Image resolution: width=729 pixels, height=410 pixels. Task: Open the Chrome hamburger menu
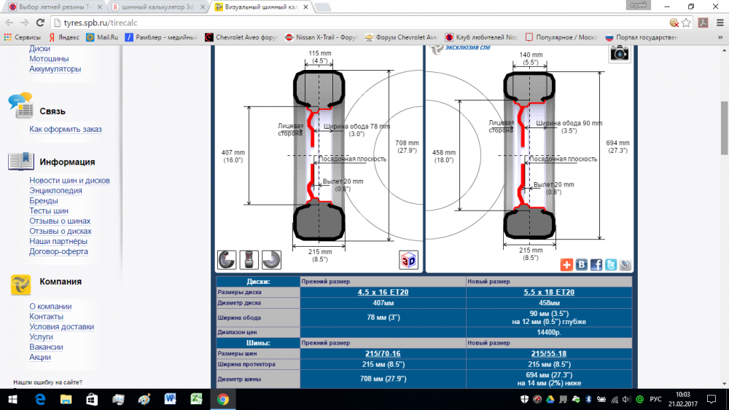tap(719, 23)
